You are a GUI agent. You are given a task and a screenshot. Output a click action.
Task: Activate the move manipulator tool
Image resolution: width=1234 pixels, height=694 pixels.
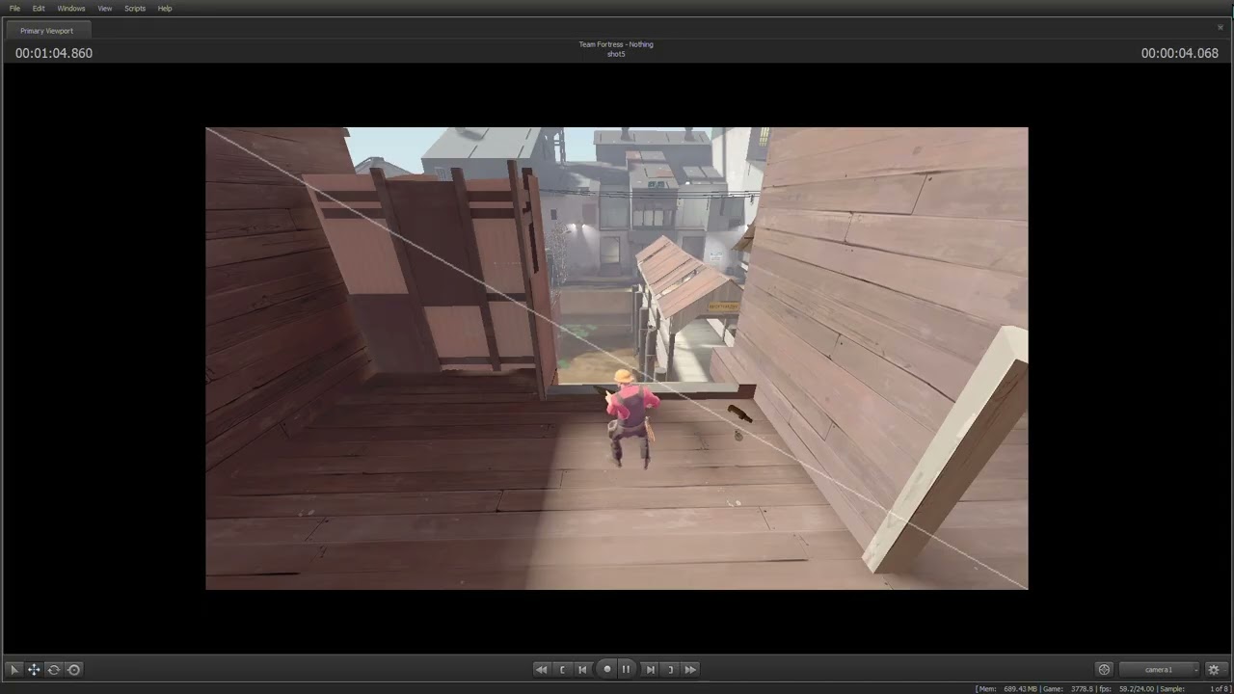(34, 669)
